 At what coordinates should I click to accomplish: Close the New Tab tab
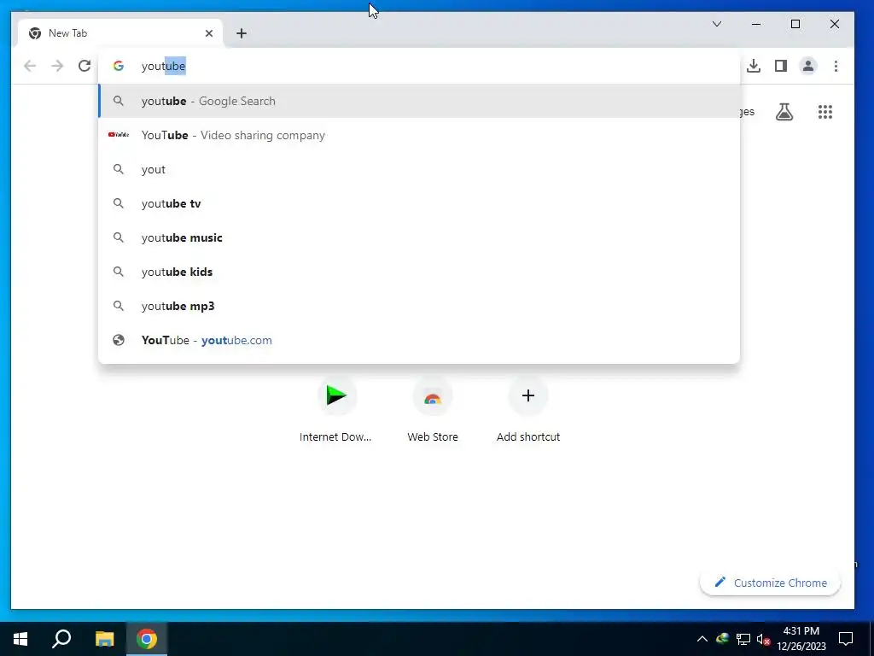tap(209, 33)
